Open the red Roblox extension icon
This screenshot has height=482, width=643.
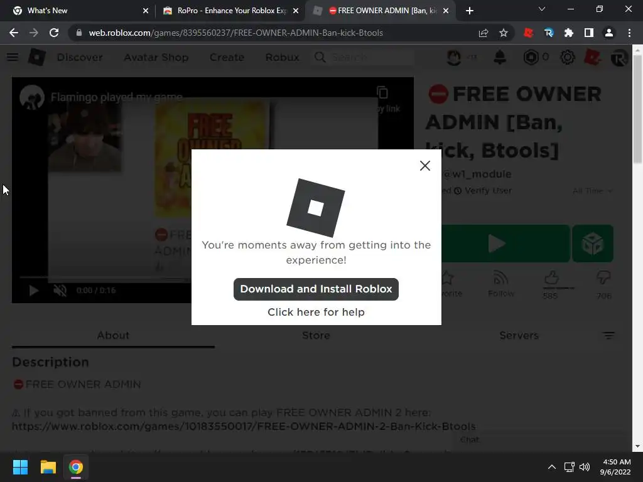[528, 33]
